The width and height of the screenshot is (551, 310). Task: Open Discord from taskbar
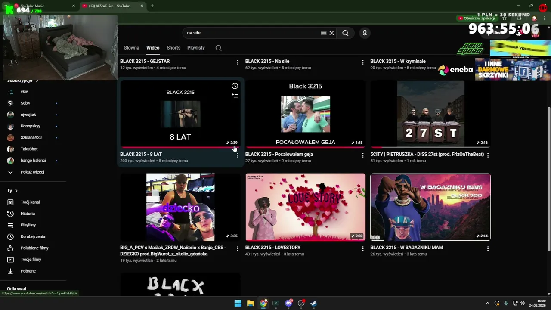tap(288, 303)
